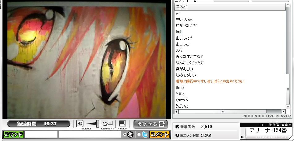
Task: Click the green コマンド button
Action: (14, 134)
